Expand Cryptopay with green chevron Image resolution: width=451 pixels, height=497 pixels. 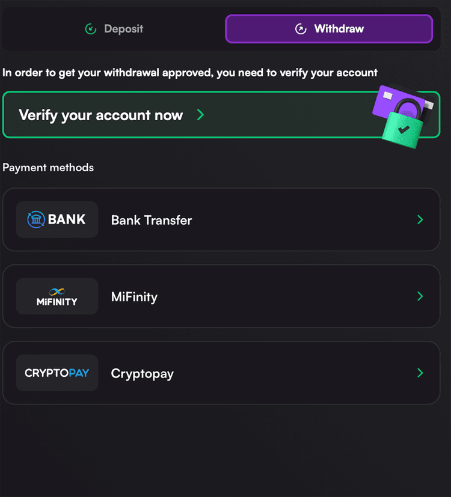pos(420,373)
